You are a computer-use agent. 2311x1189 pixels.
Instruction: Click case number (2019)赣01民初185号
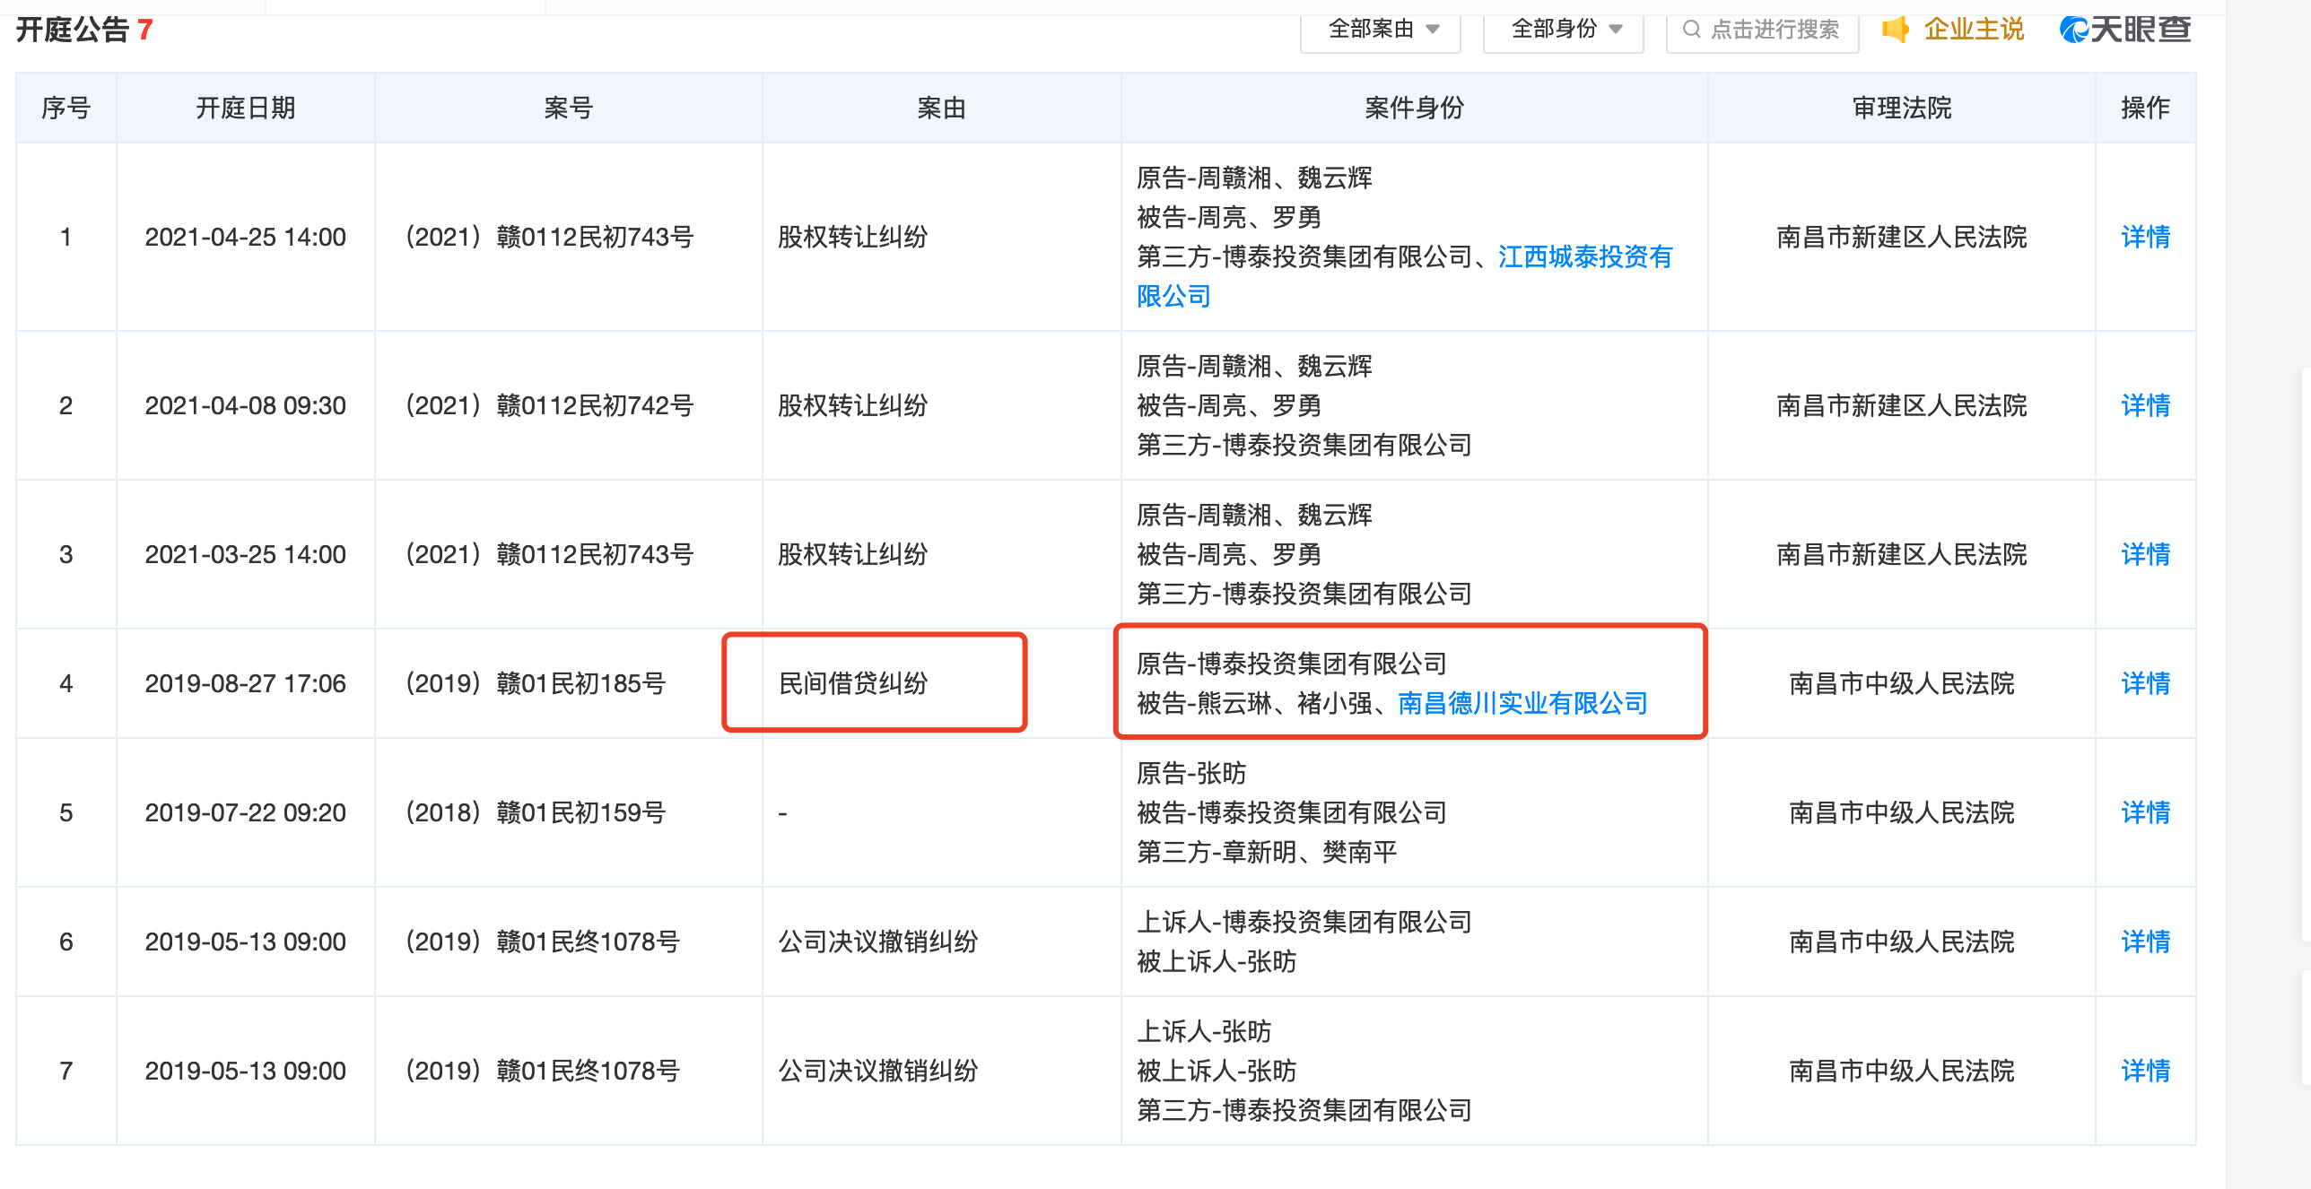pos(536,684)
